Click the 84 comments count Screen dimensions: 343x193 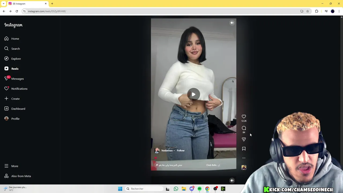coord(244,132)
